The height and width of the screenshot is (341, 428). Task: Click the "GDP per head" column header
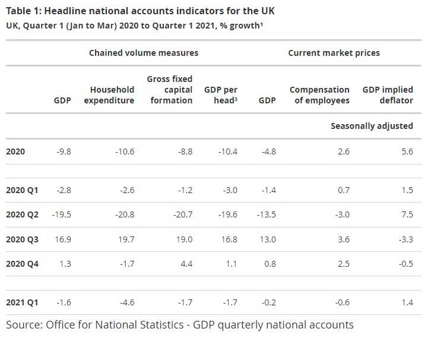tap(221, 95)
